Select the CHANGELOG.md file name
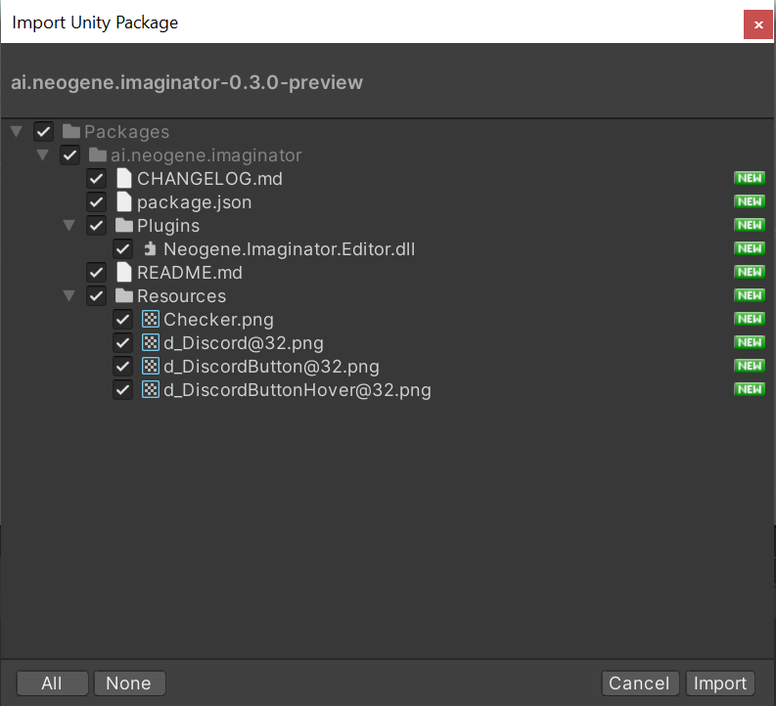 [x=209, y=179]
